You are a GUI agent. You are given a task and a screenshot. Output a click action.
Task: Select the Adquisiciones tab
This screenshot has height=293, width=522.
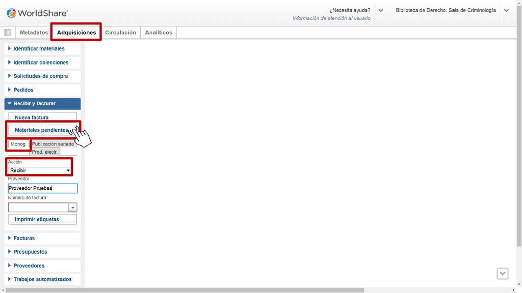pos(76,33)
